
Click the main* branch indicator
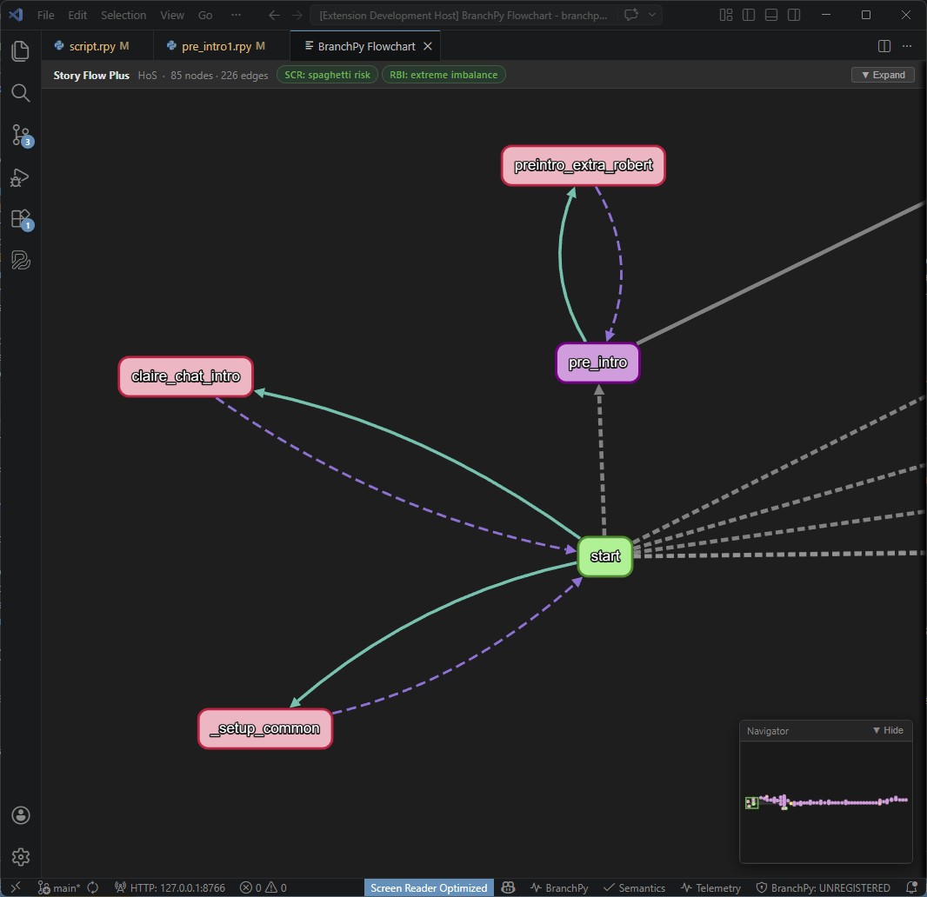(59, 887)
